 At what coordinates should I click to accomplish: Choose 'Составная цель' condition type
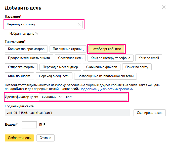click(70, 58)
